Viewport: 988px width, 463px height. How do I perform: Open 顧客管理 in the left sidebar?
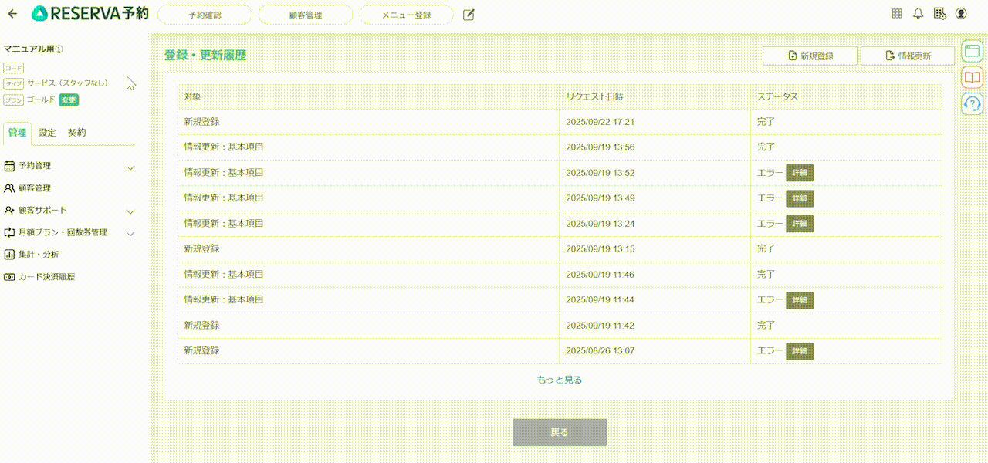35,188
